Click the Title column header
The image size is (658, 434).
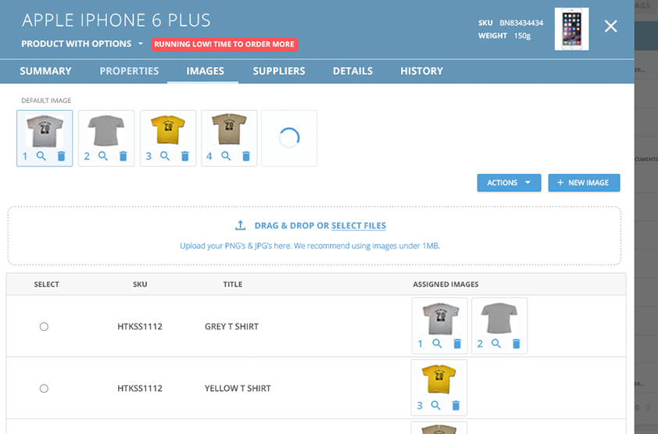pos(232,284)
